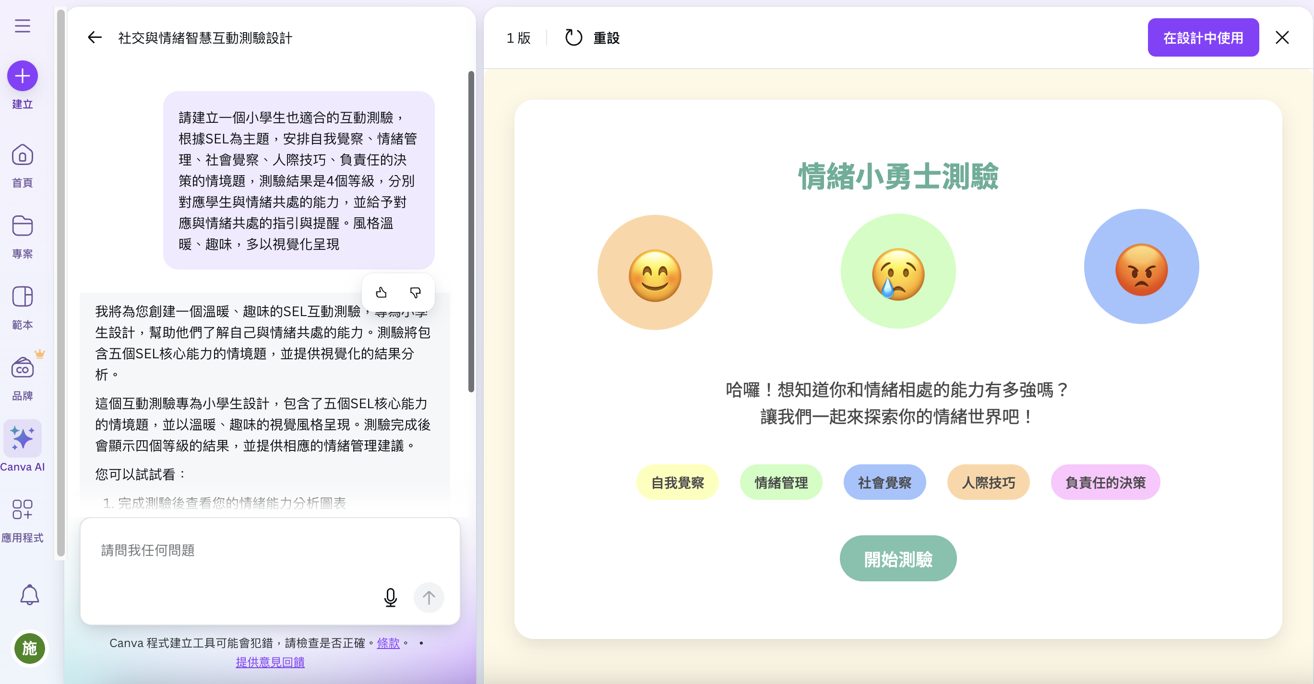Viewport: 1314px width, 684px height.
Task: Open 首頁 from the sidebar
Action: [x=22, y=155]
